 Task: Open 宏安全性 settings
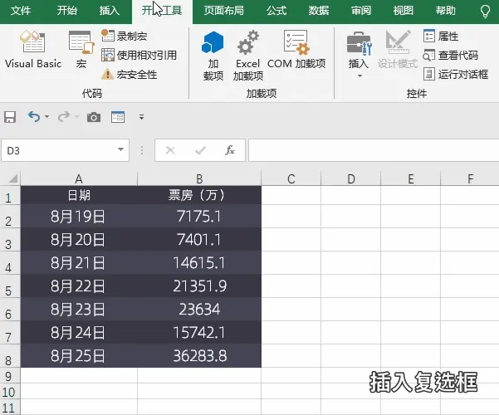[x=130, y=75]
